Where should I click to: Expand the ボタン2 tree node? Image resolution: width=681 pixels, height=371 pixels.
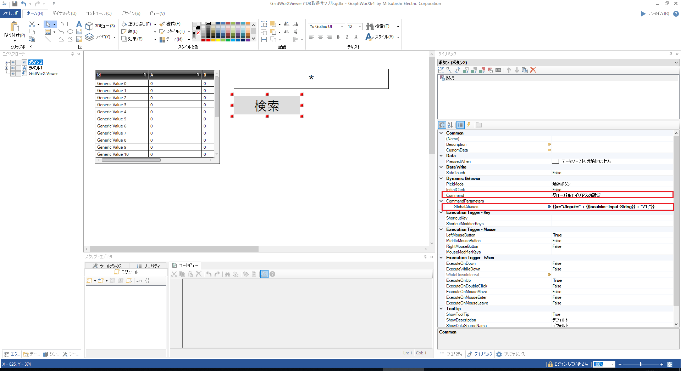click(x=6, y=62)
